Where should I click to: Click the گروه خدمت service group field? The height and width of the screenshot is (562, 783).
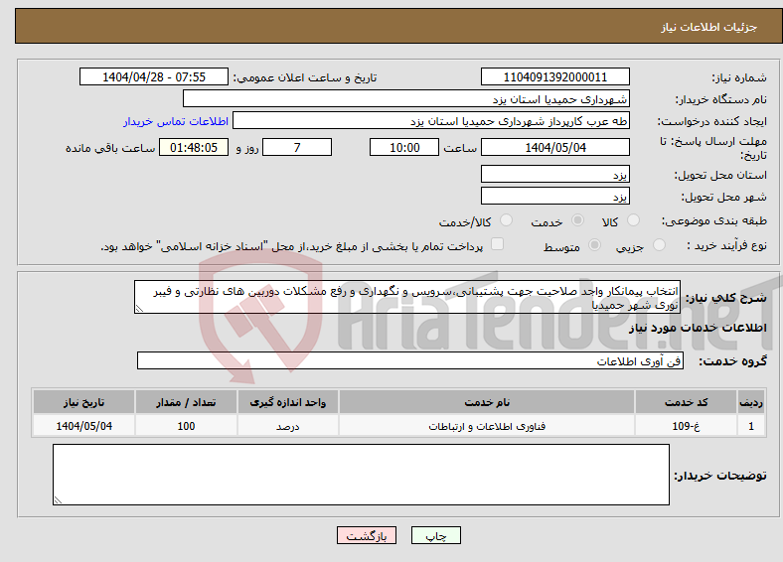pos(410,360)
